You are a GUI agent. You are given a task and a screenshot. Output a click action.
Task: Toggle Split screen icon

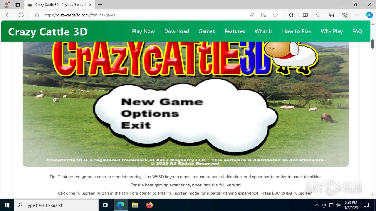305,15
